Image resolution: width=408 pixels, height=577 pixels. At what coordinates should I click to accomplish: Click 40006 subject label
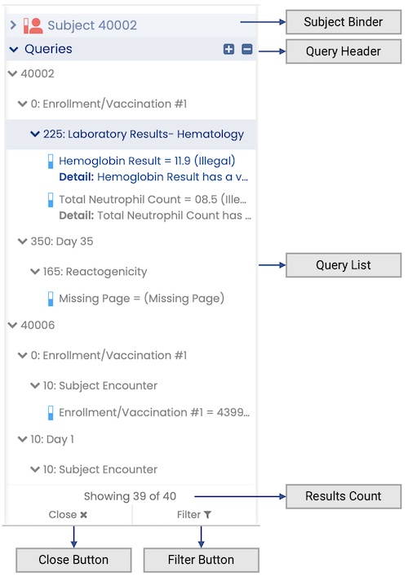[x=38, y=326]
